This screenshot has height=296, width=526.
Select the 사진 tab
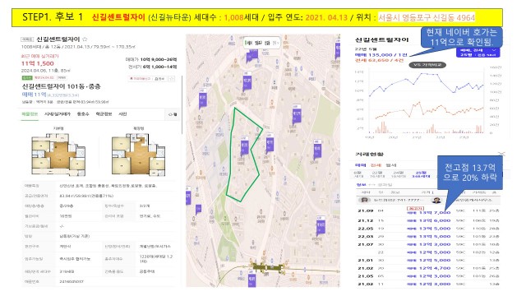pyautogui.click(x=122, y=114)
